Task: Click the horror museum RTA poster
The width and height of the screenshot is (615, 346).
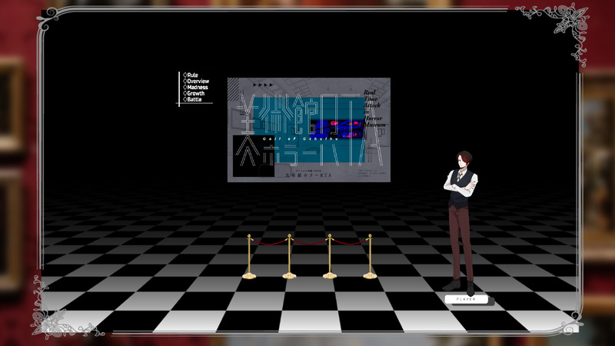Action: click(309, 130)
